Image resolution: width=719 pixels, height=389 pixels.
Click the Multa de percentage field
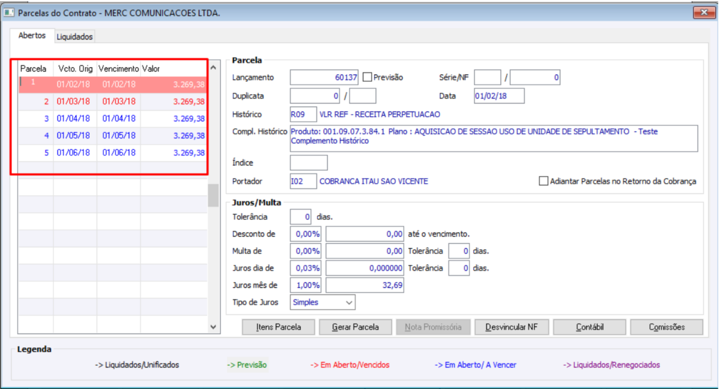point(306,251)
